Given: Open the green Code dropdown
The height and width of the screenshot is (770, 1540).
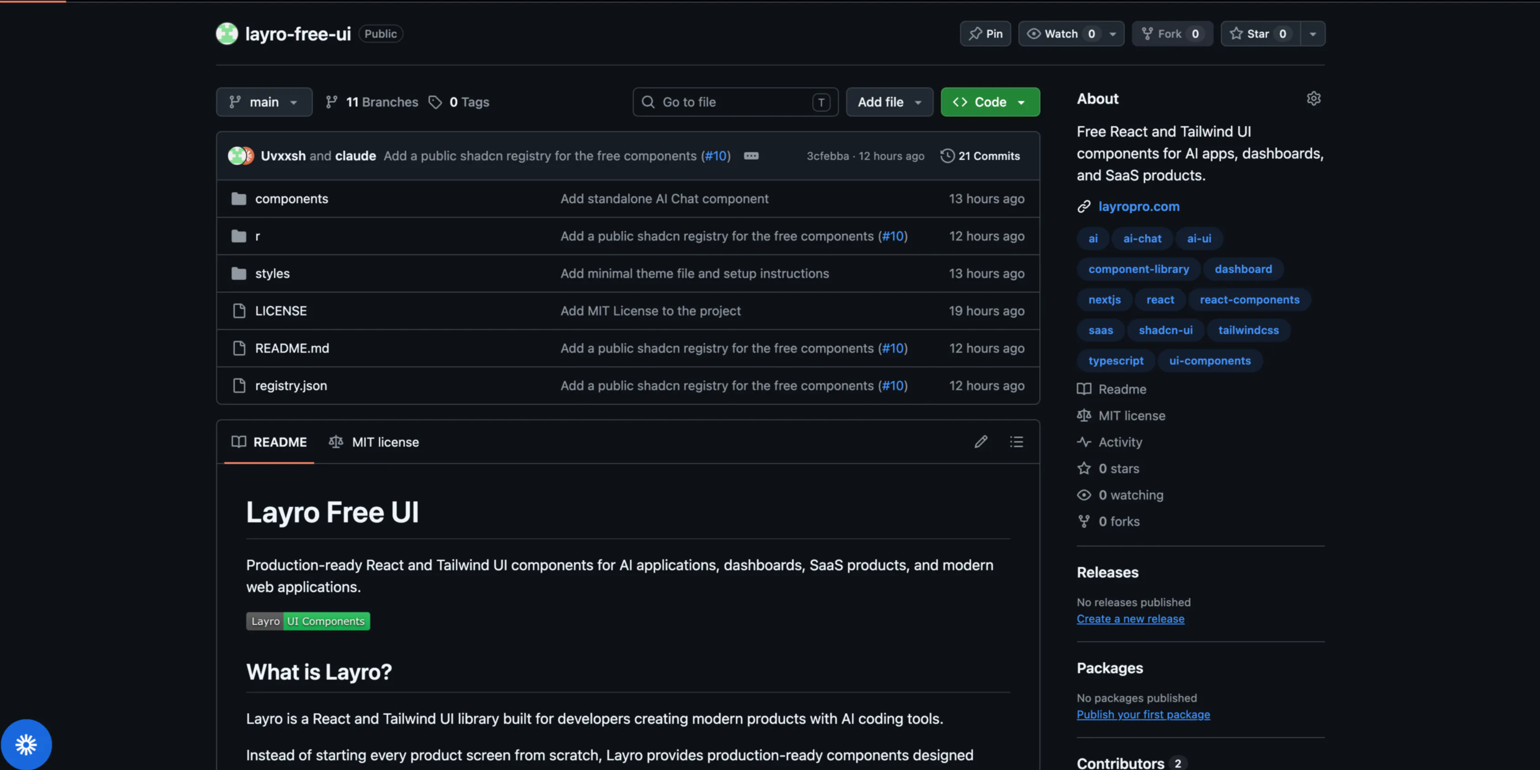Looking at the screenshot, I should (x=990, y=102).
